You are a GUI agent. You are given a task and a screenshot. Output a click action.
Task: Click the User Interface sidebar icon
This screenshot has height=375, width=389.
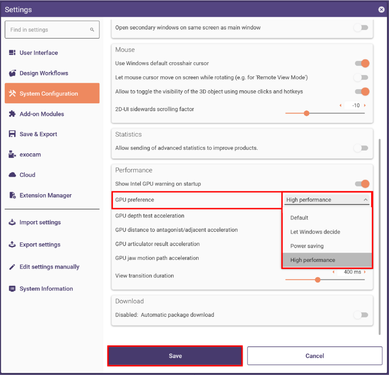tap(12, 52)
